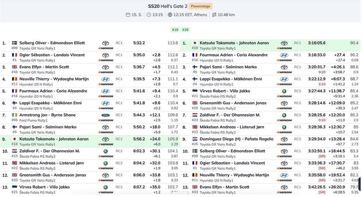
Task: Click Japanese flag in stage row Katsuta Takamoto
Action: [x=14, y=139]
